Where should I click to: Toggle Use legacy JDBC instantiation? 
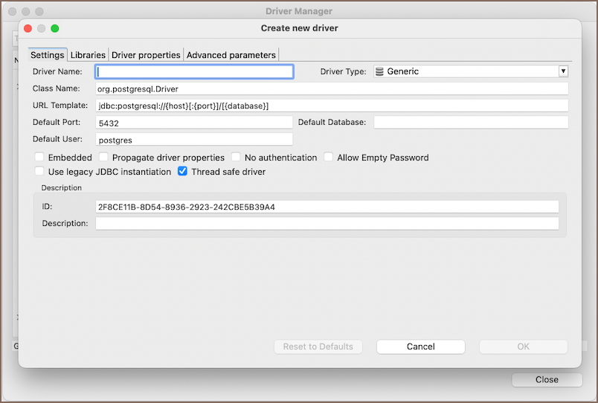[x=39, y=172]
